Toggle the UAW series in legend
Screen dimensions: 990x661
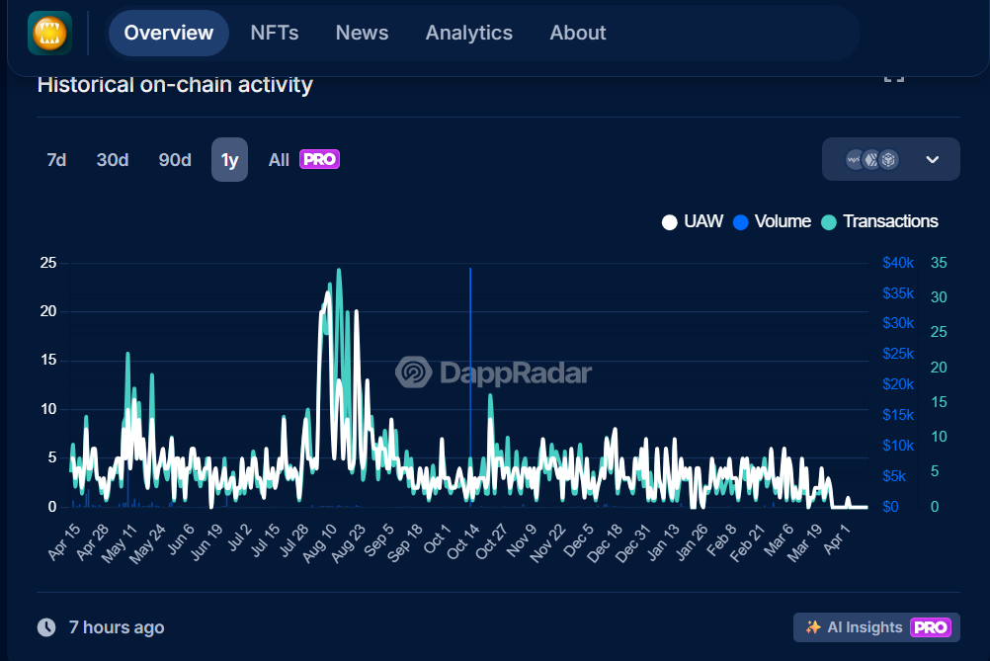pyautogui.click(x=694, y=221)
